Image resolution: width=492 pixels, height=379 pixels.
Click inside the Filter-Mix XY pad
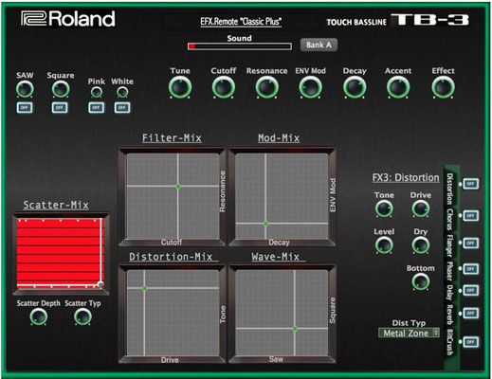coord(173,196)
